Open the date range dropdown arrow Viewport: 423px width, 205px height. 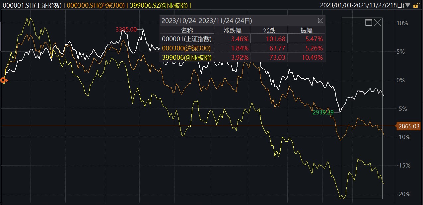(407, 5)
